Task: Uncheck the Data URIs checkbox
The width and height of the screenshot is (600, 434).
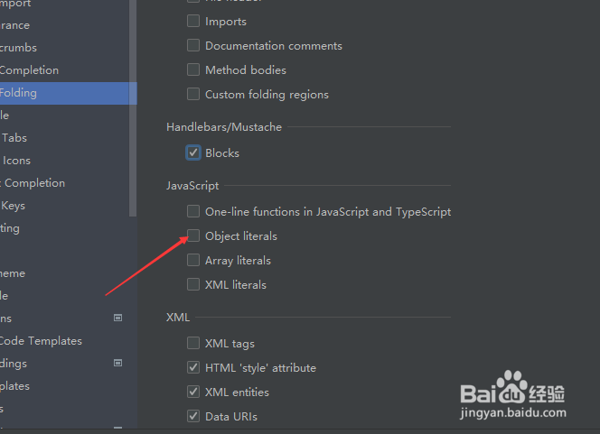Action: (x=193, y=416)
